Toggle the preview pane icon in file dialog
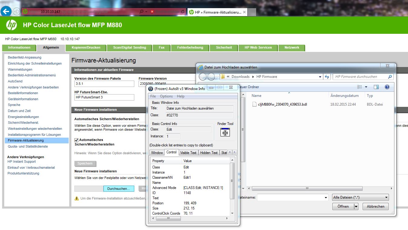Screen dimensions: 408x230 pyautogui.click(x=376, y=87)
